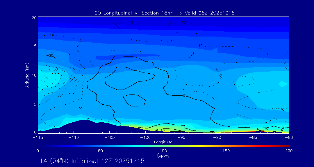314x167 pixels.
Task: Click the plot title 'CO Longitudinal X-Section 18hr'
Action: [x=134, y=13]
